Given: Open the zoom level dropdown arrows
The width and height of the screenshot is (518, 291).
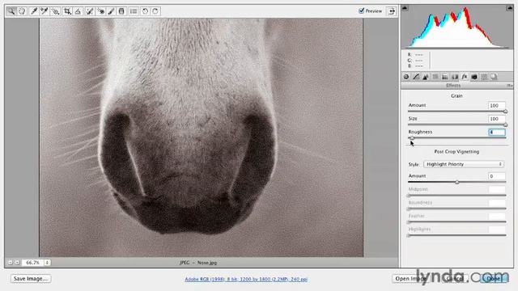Looking at the screenshot, I should 47,263.
